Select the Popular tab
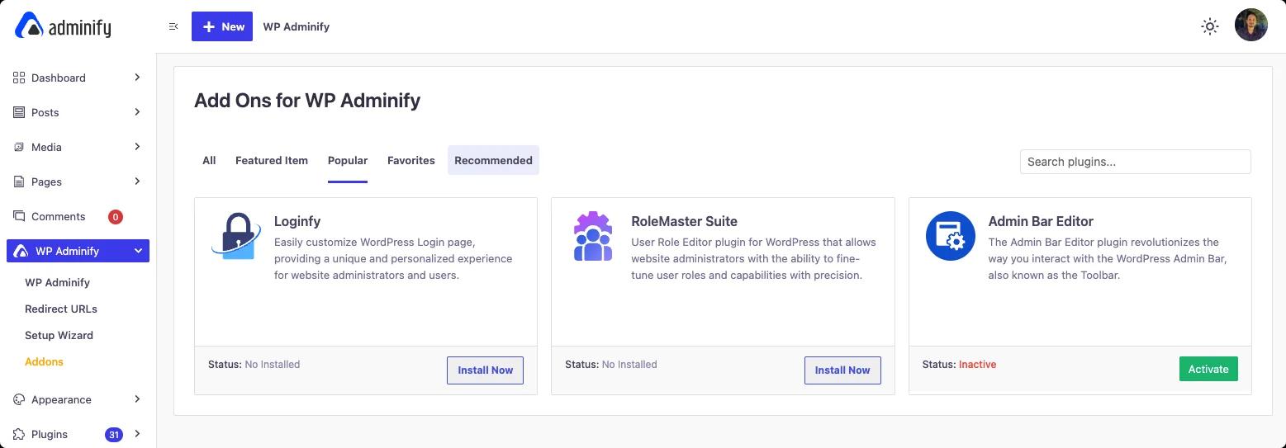The image size is (1286, 448). 348,160
